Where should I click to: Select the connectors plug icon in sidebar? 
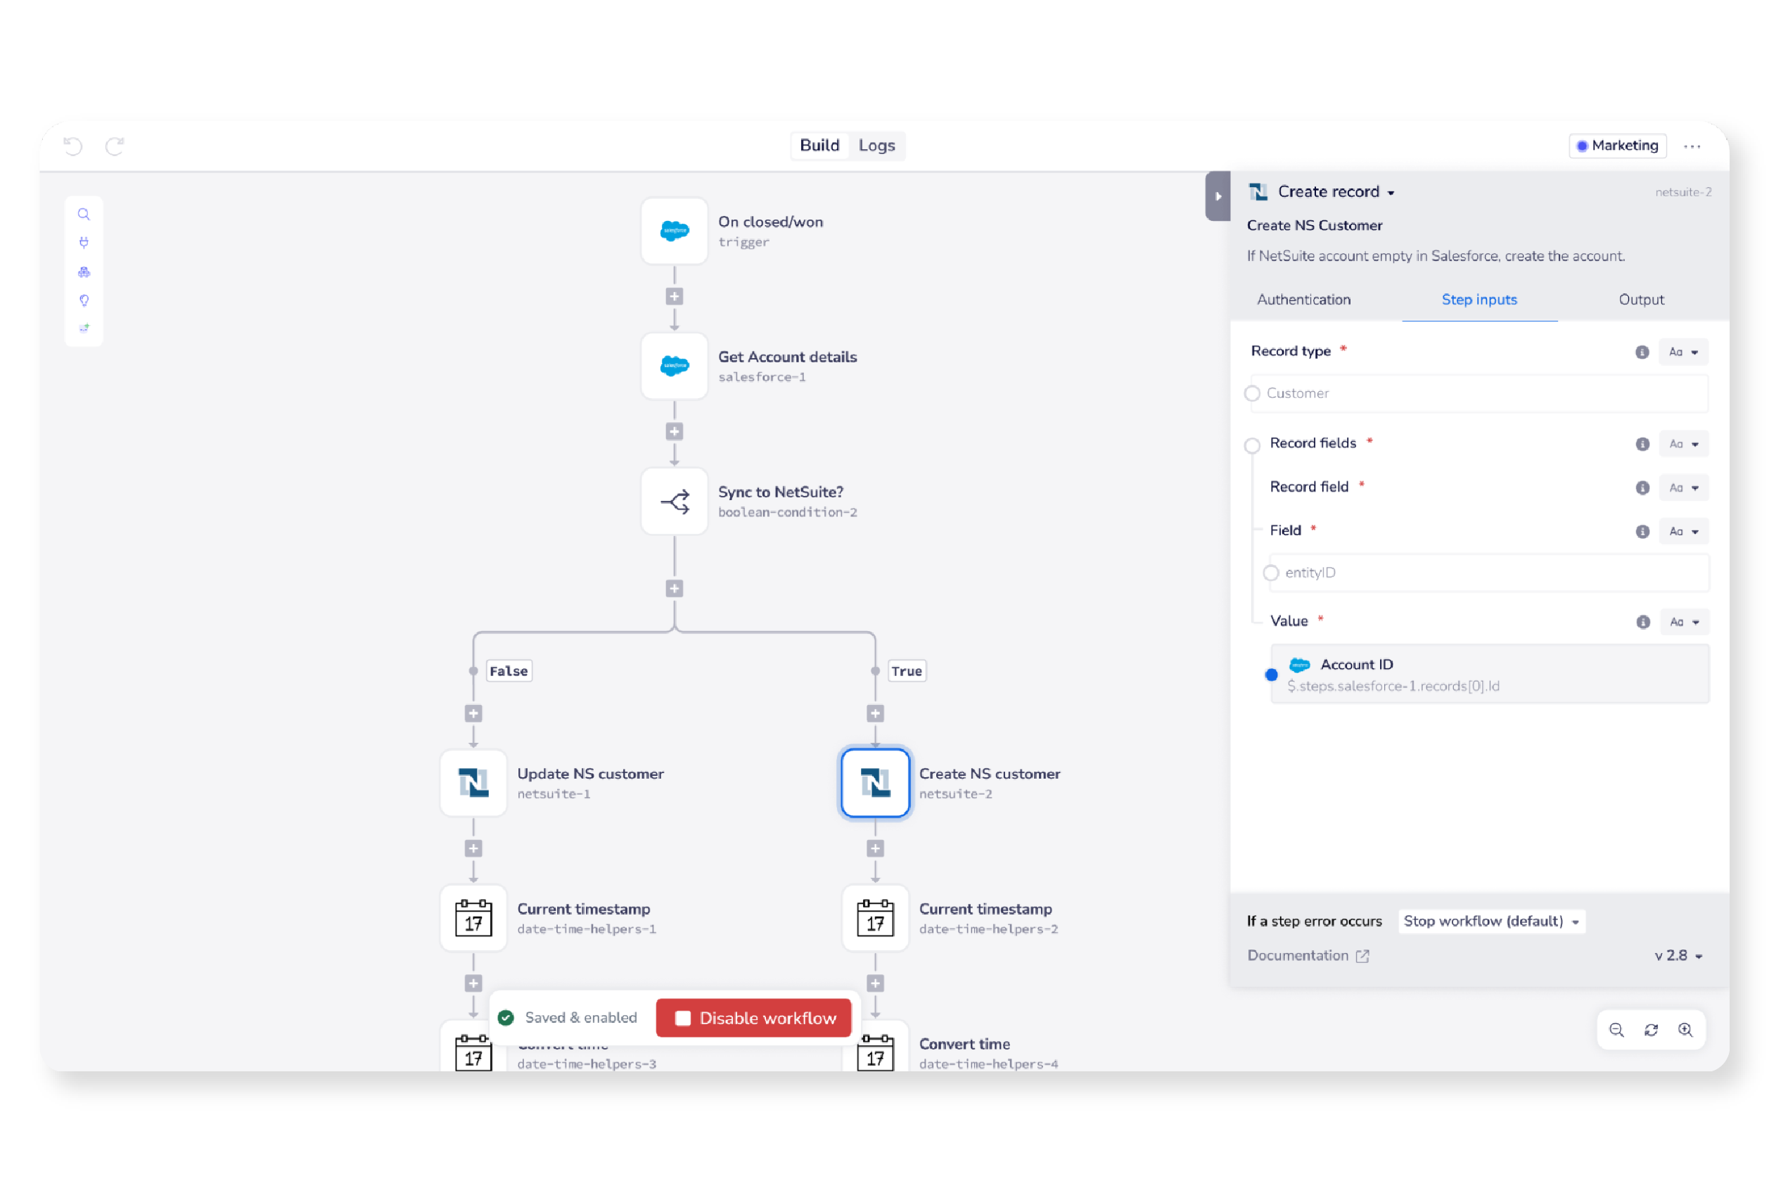click(x=84, y=242)
